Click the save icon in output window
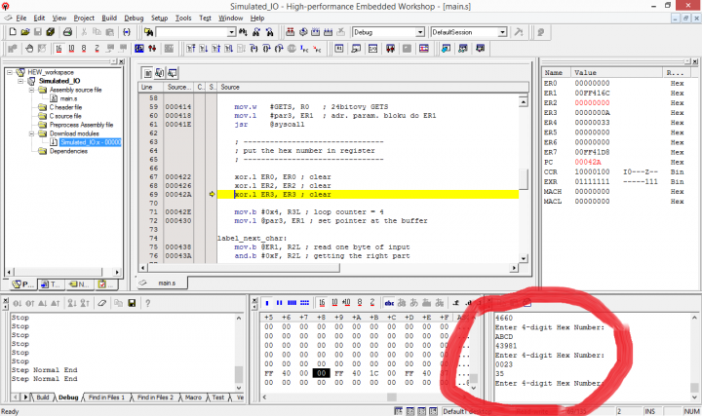Image resolution: width=702 pixels, height=416 pixels. pos(132,303)
